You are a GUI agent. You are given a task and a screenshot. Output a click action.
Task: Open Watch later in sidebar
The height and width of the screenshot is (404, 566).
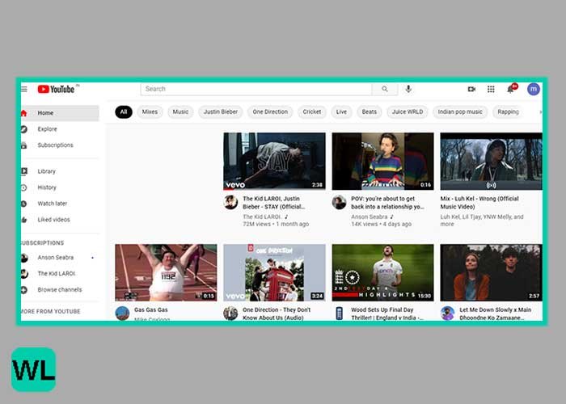coord(60,204)
